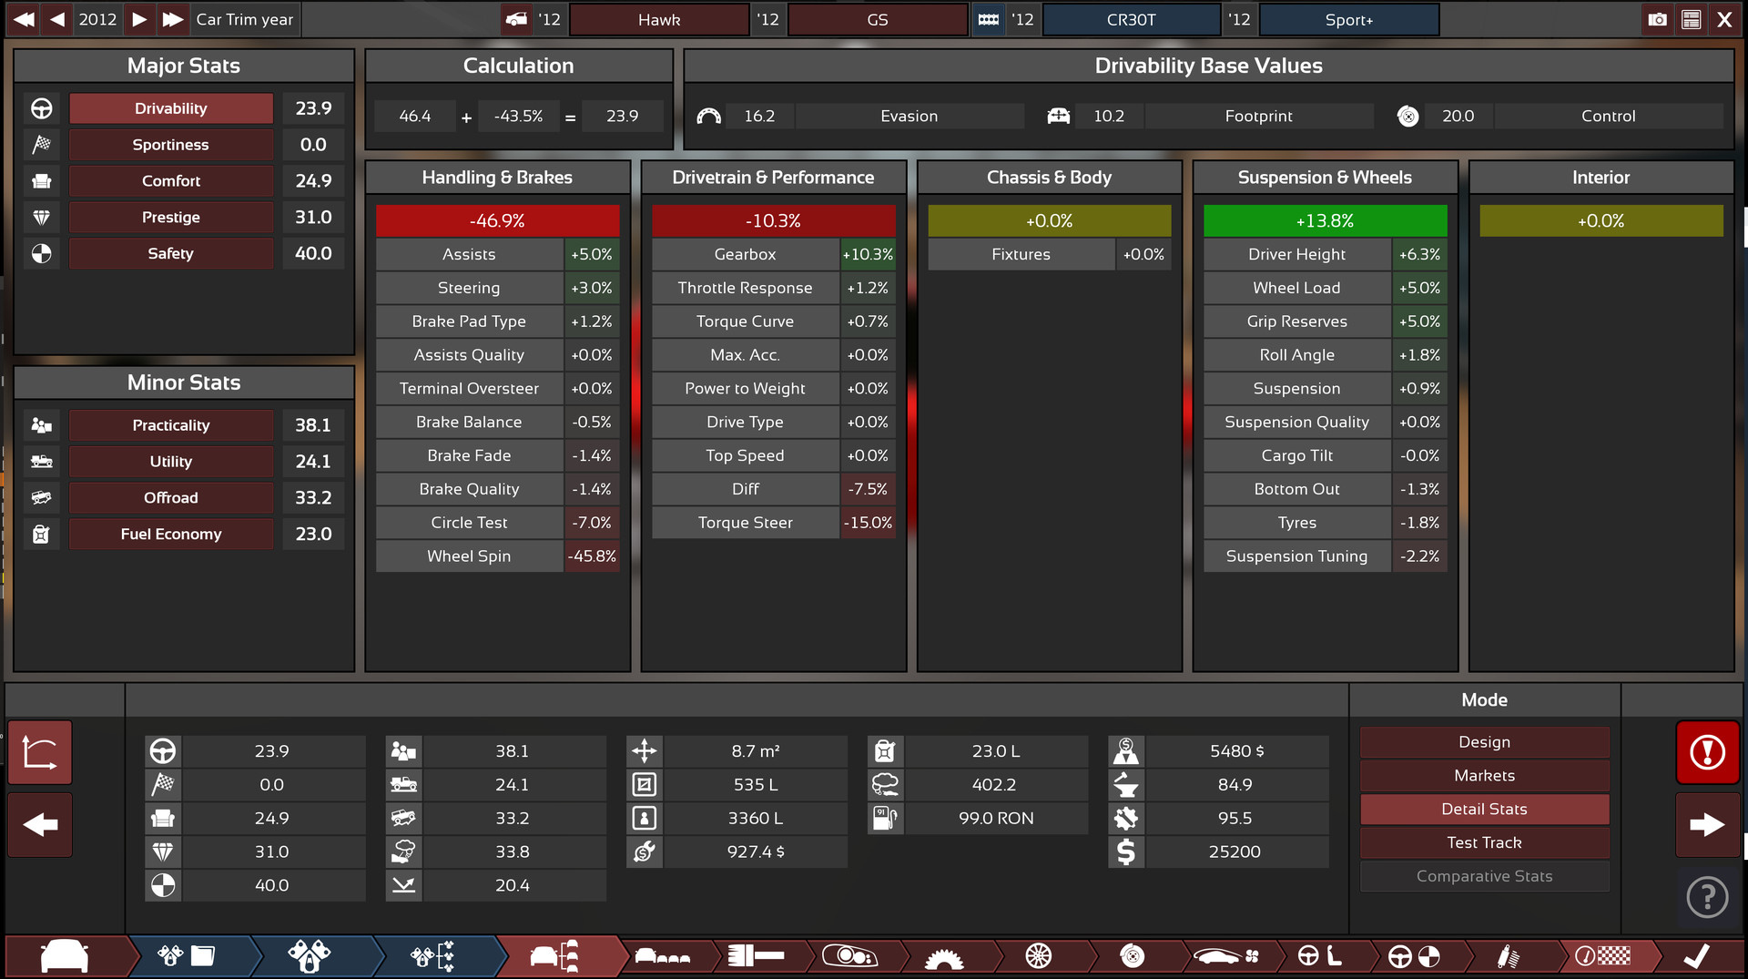
Task: Open the red warning alert icon
Action: coord(1707,752)
